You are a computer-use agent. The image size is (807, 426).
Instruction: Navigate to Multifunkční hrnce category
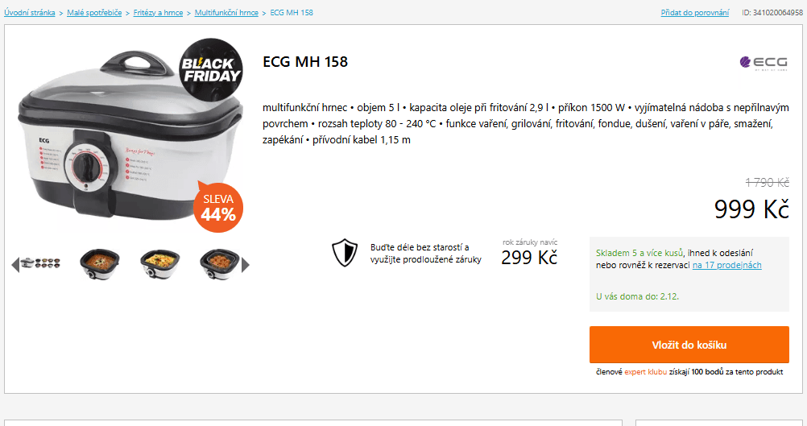coord(226,13)
